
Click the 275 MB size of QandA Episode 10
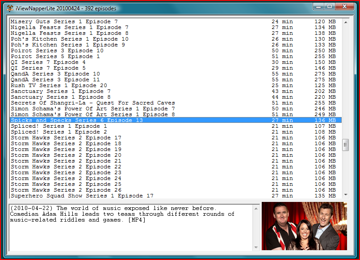click(325, 74)
